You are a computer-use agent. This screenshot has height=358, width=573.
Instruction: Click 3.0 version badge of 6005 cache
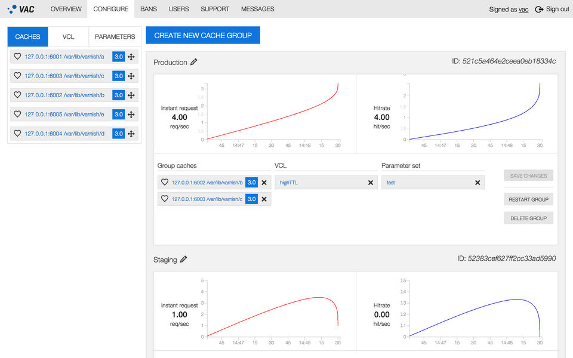coord(118,115)
